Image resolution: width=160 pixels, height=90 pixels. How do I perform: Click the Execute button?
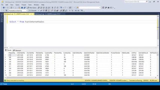pyautogui.click(x=33, y=10)
